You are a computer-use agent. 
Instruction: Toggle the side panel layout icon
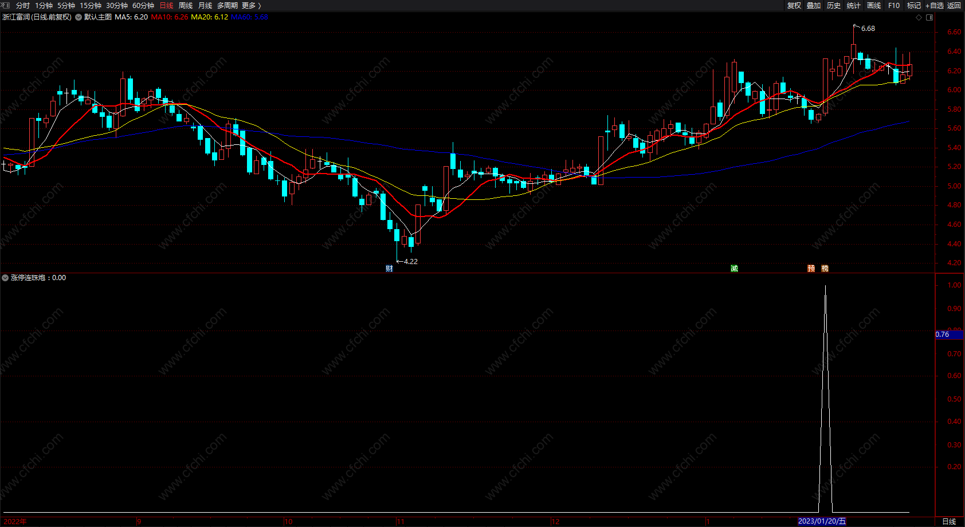[x=929, y=17]
